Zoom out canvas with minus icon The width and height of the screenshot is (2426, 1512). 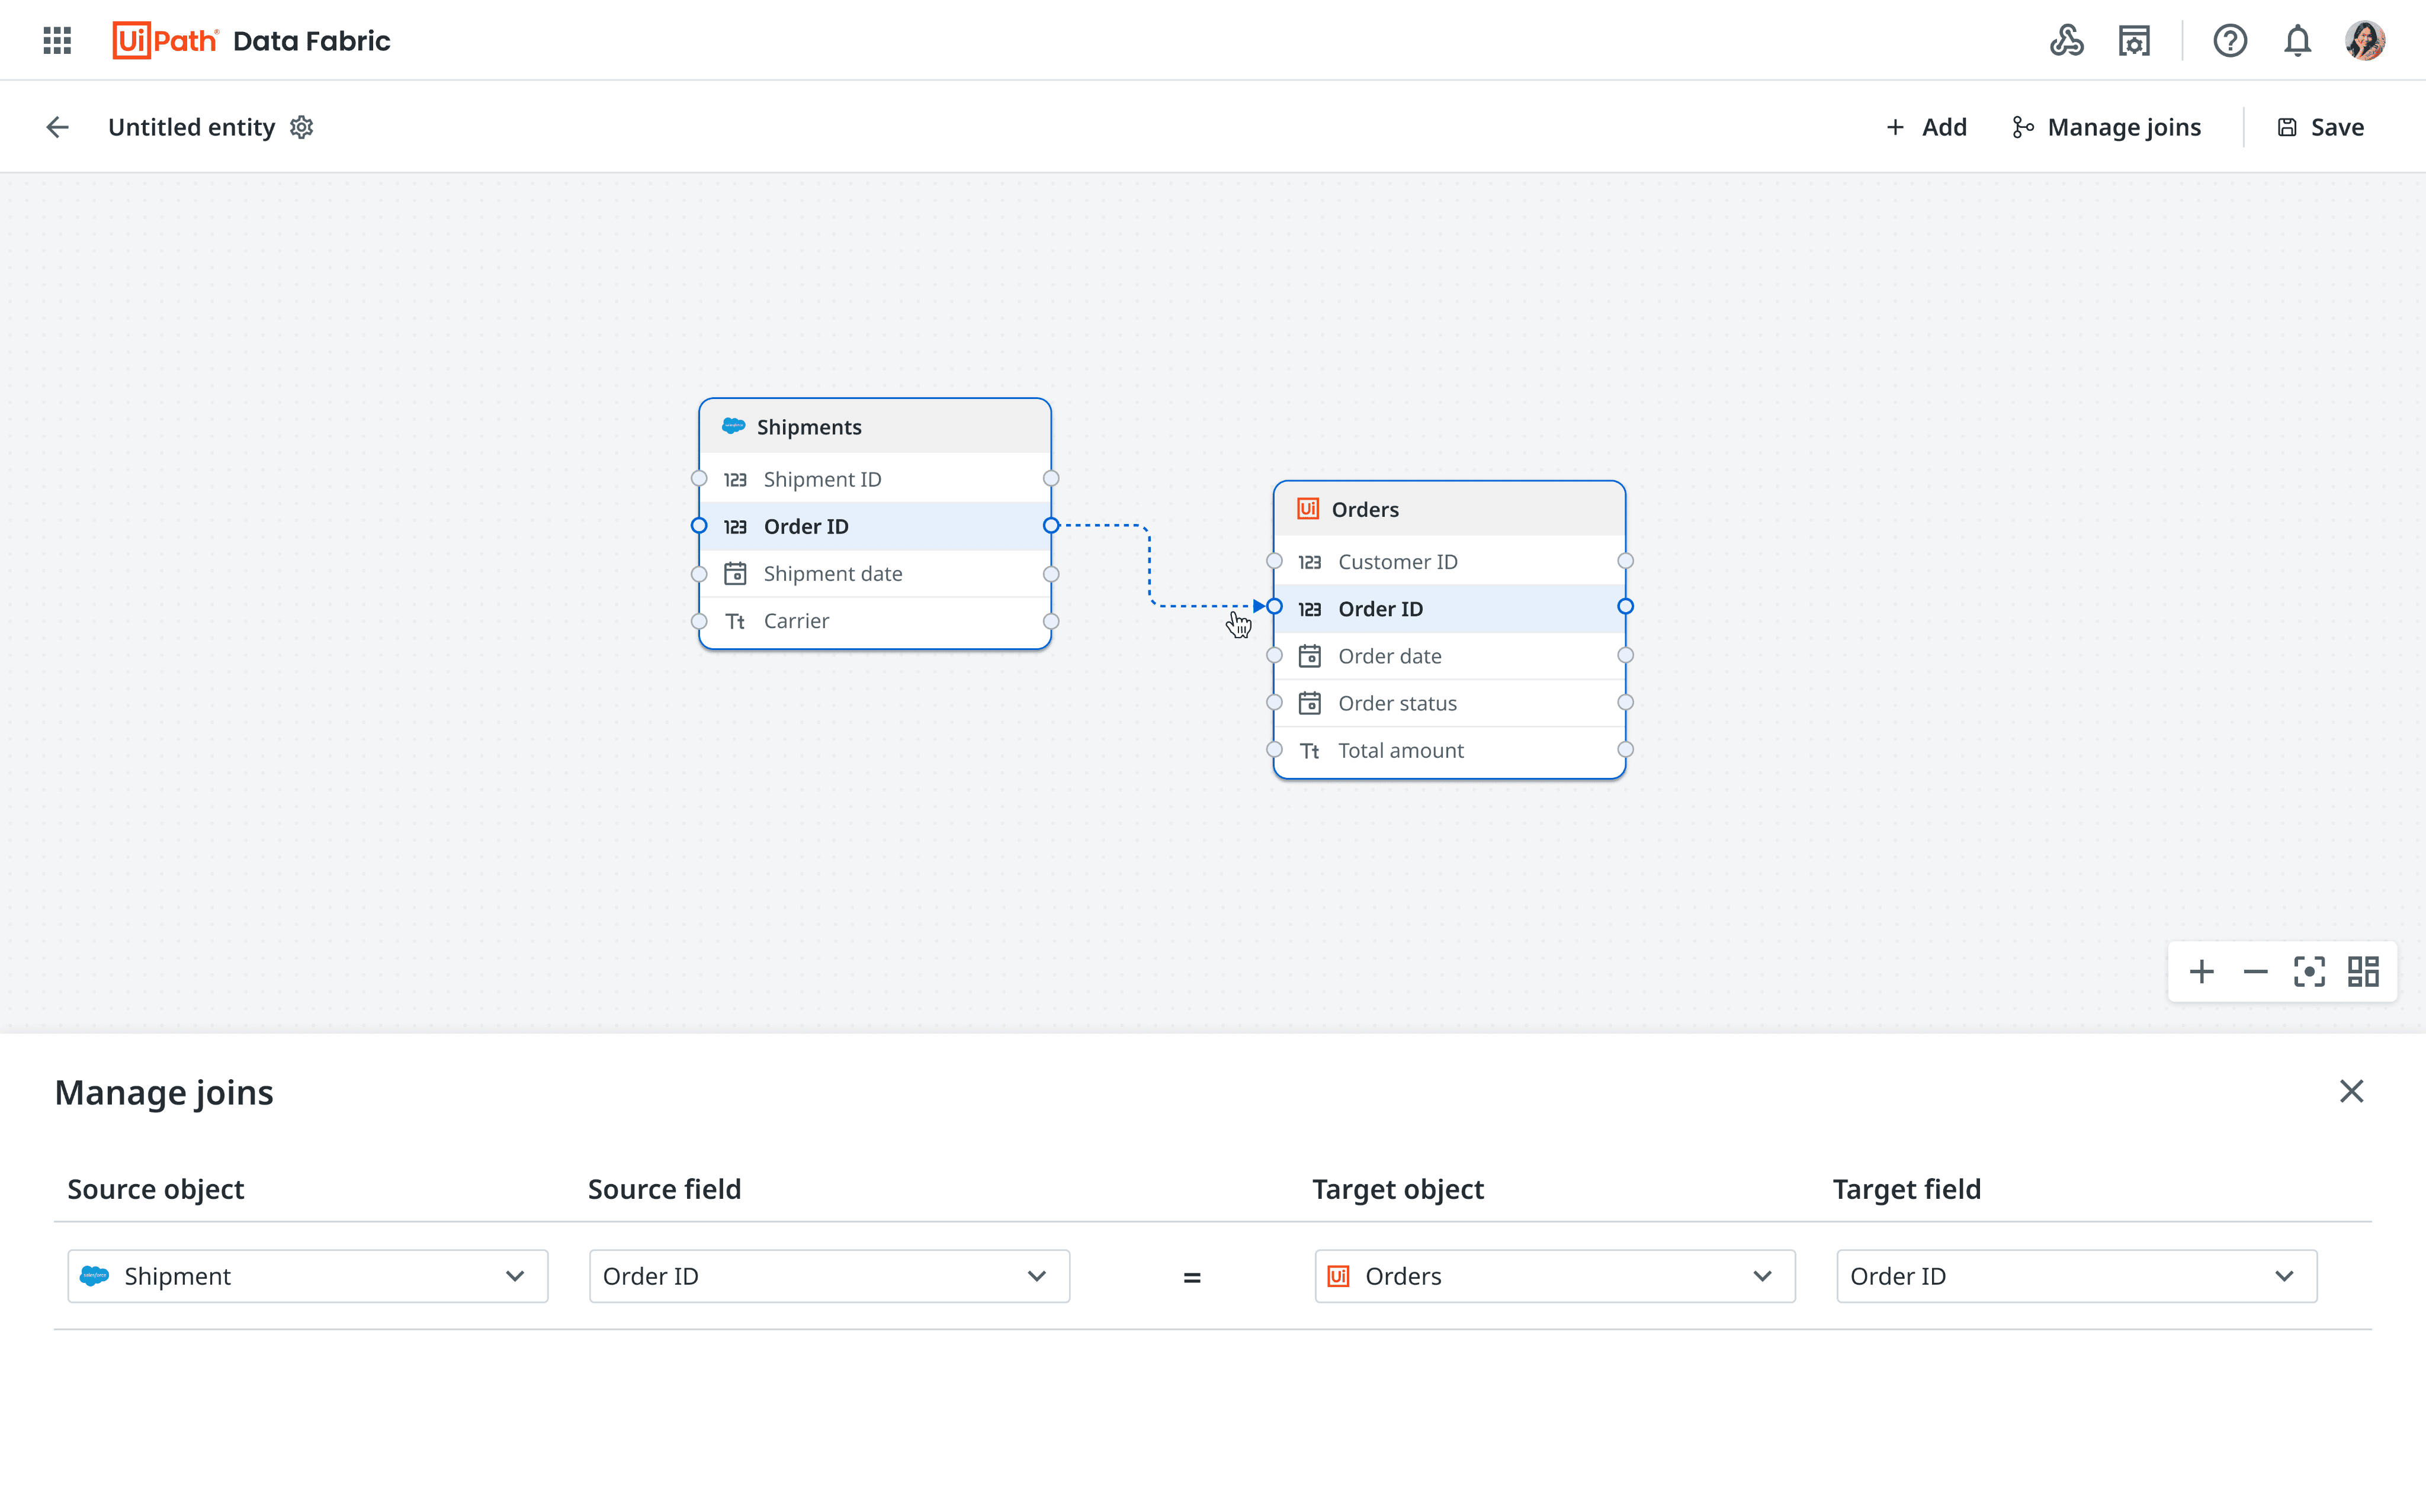[2255, 971]
